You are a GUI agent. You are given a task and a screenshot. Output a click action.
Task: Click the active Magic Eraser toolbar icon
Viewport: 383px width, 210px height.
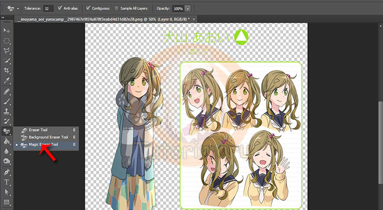pos(7,131)
